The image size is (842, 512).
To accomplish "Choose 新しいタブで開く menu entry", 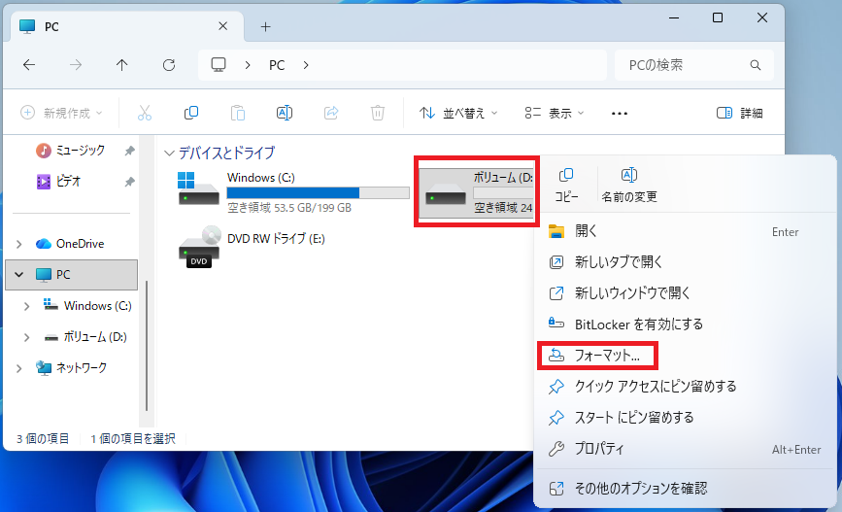I will (x=685, y=262).
